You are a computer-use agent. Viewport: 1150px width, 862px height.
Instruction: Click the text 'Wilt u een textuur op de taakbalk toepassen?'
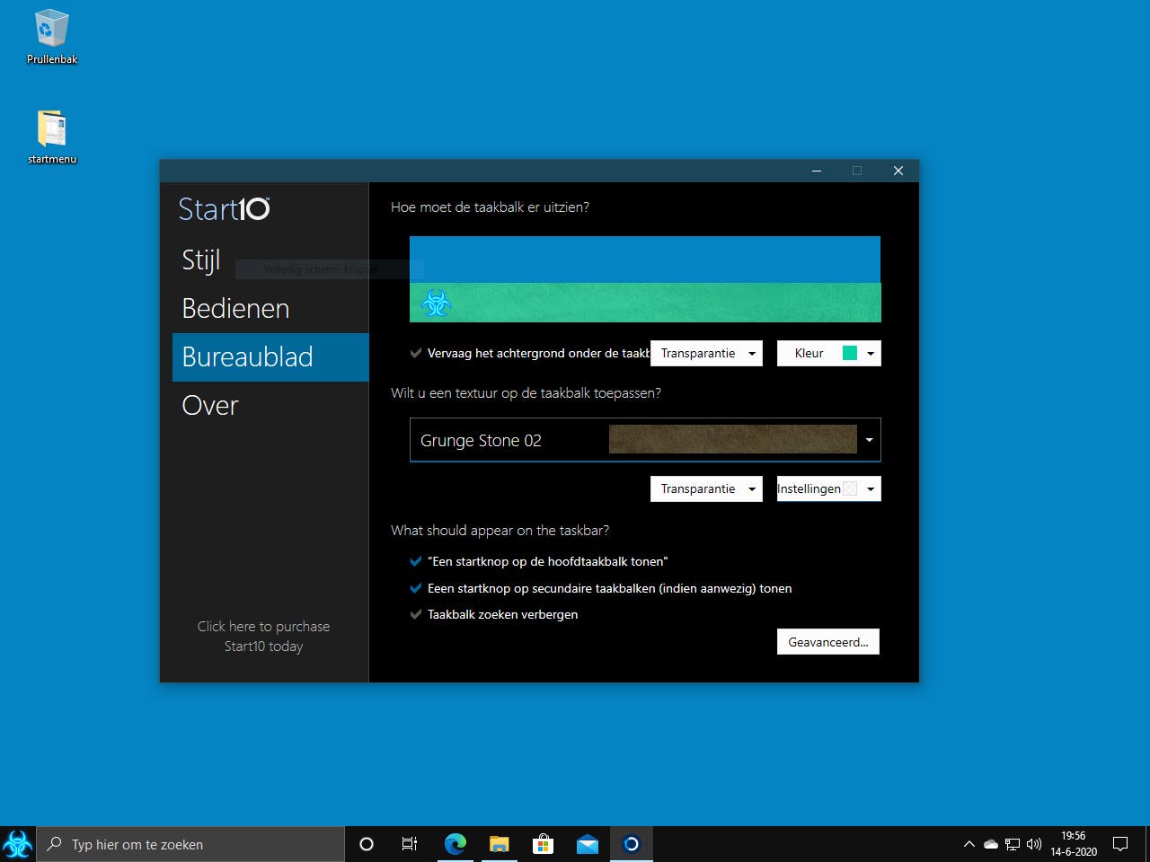click(x=526, y=392)
